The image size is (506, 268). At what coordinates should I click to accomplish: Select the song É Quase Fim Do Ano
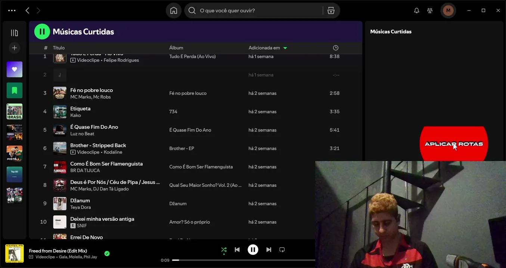[x=94, y=127]
